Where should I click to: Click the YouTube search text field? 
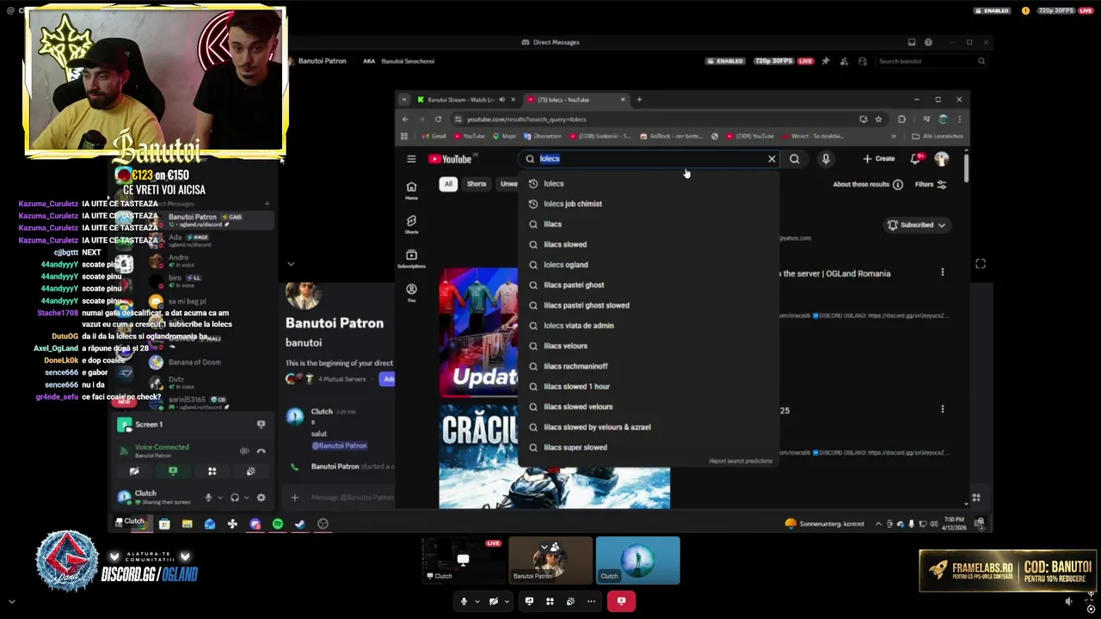pyautogui.click(x=649, y=159)
